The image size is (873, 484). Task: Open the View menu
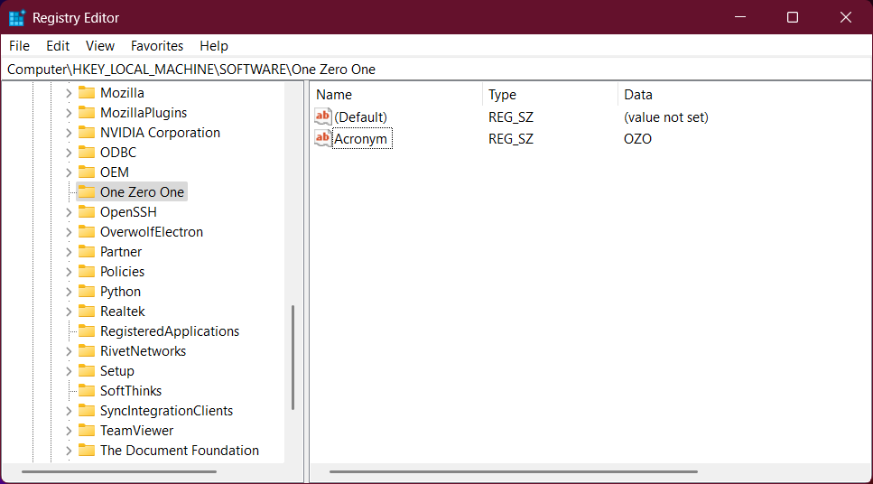pyautogui.click(x=100, y=46)
